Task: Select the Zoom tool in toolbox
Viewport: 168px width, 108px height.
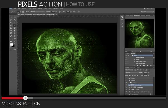Action: 15,42
